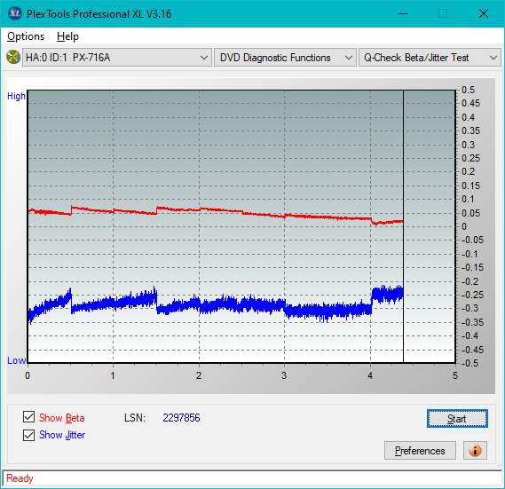This screenshot has height=489, width=505.
Task: Open the Q-Check Beta/Jitter Test dropdown
Action: pyautogui.click(x=430, y=58)
